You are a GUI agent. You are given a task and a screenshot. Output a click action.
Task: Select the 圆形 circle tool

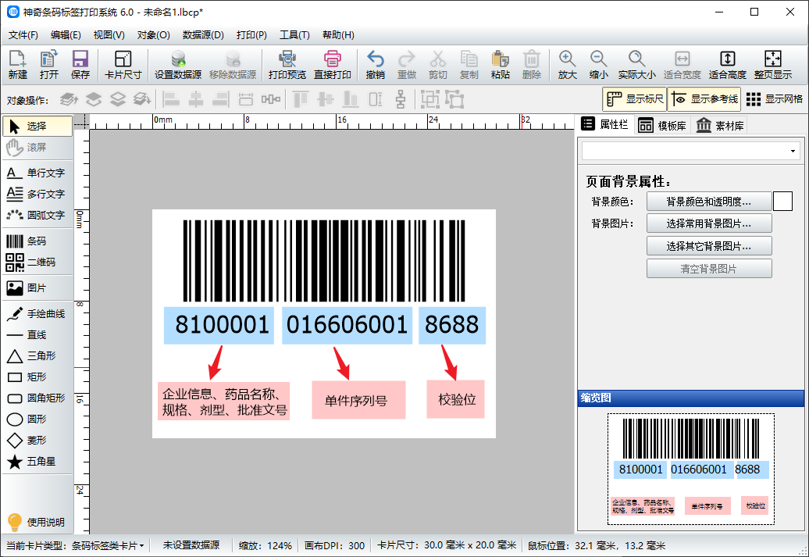click(x=37, y=420)
